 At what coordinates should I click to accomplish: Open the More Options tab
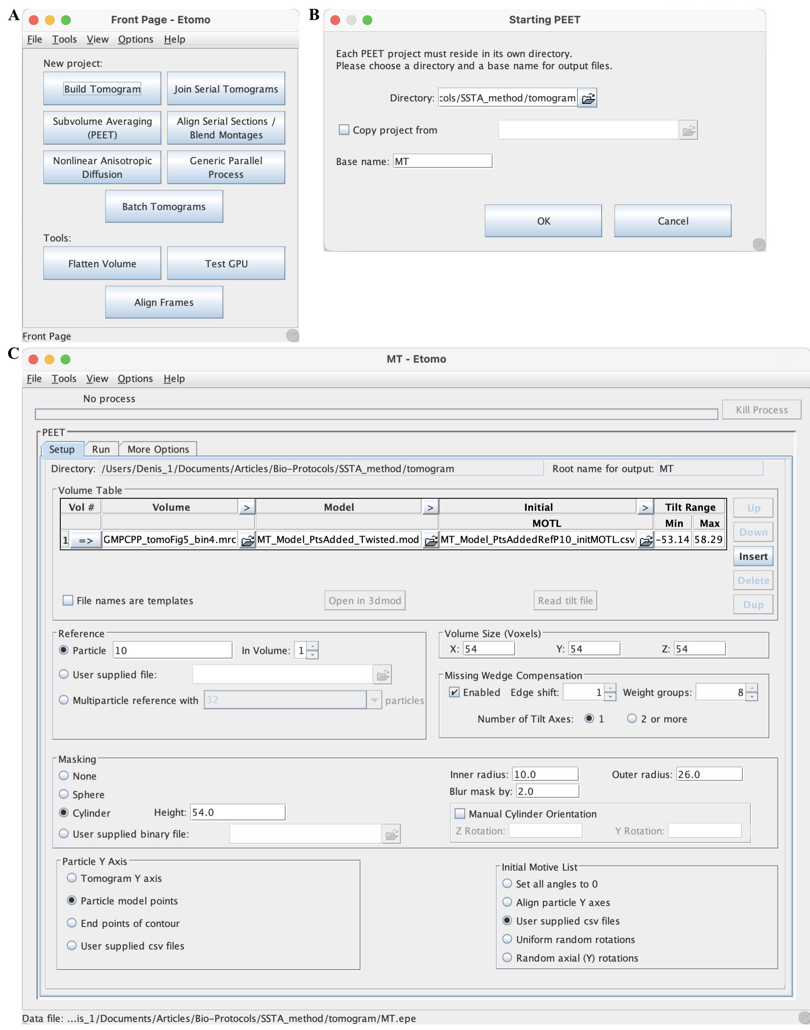pyautogui.click(x=158, y=449)
